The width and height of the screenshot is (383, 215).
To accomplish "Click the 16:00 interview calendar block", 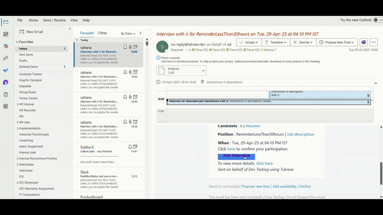I will pos(269,102).
